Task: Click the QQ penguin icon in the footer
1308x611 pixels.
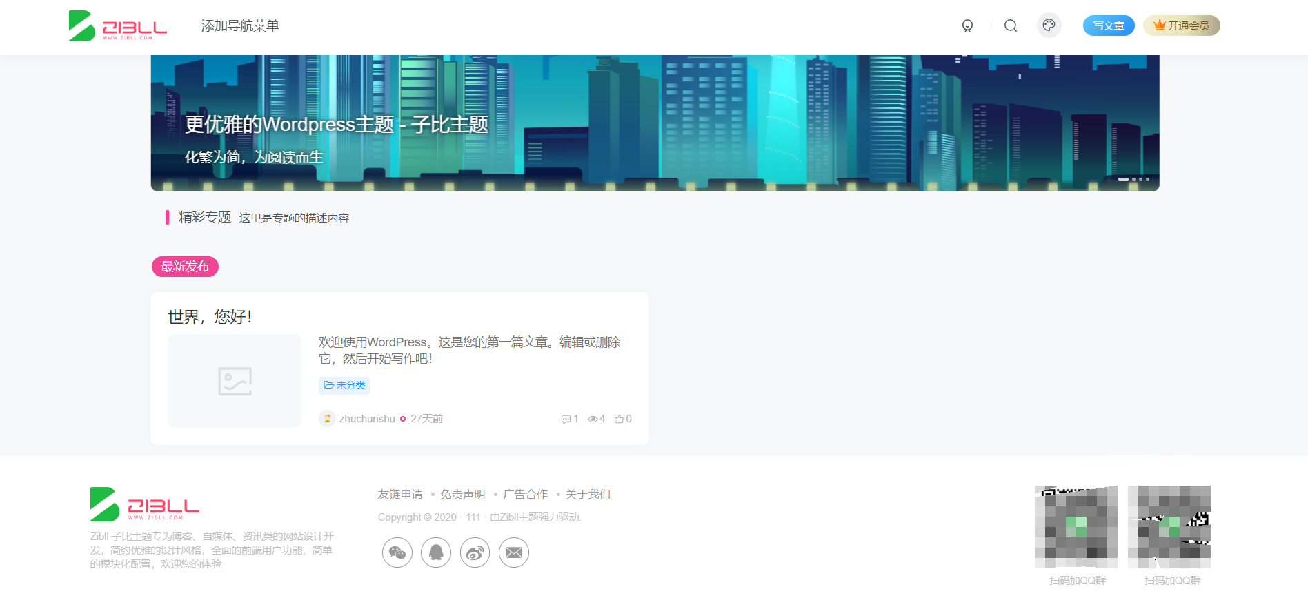Action: tap(436, 552)
